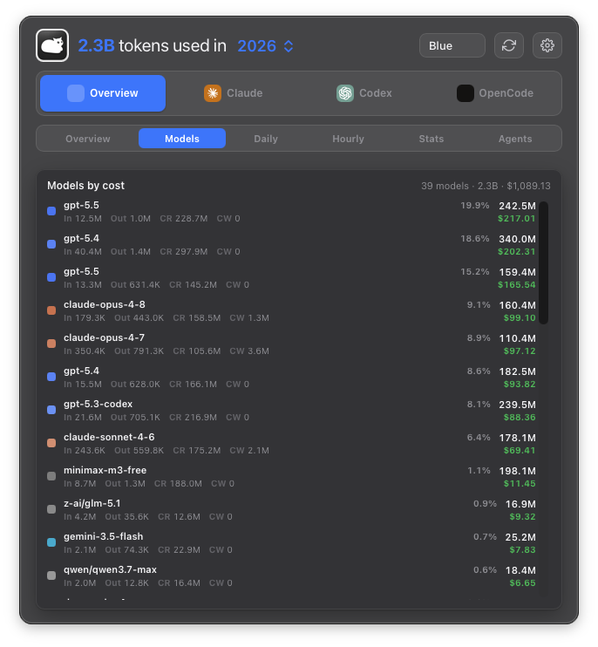Click CW 3.6M cache write value
This screenshot has height=647, width=598.
[x=249, y=351]
